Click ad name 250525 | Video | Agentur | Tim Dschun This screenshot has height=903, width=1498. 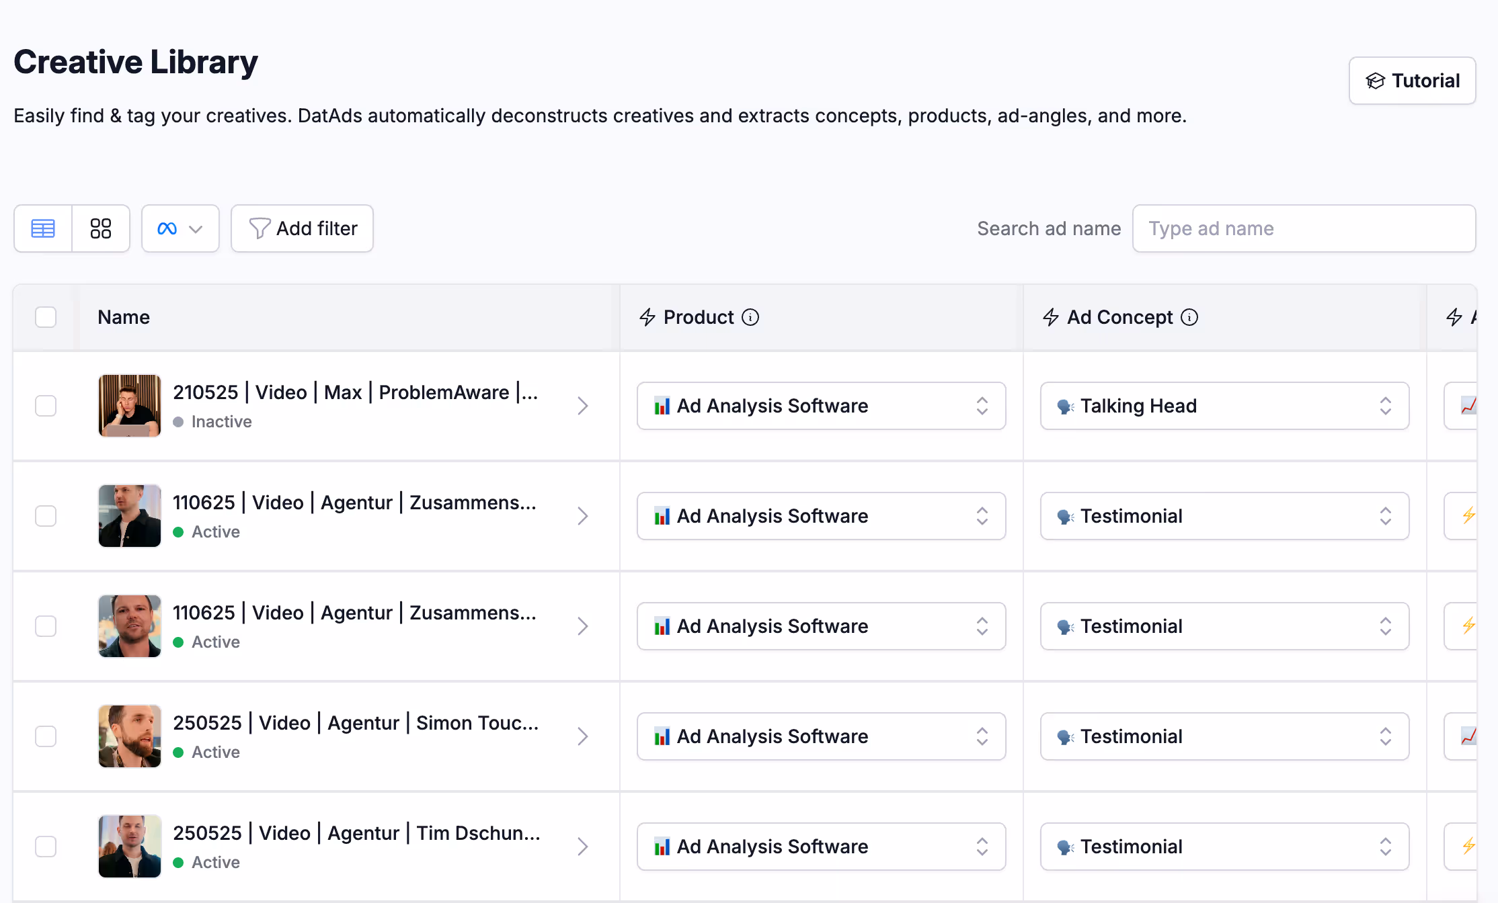[356, 833]
